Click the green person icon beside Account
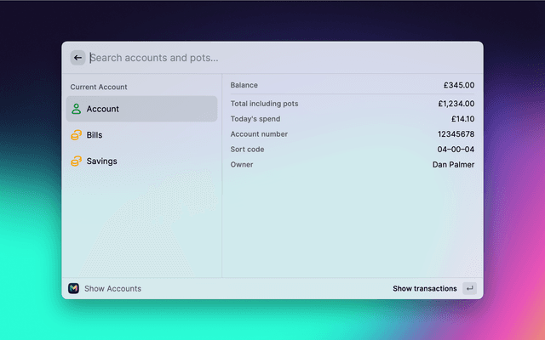The width and height of the screenshot is (545, 340). coord(76,109)
